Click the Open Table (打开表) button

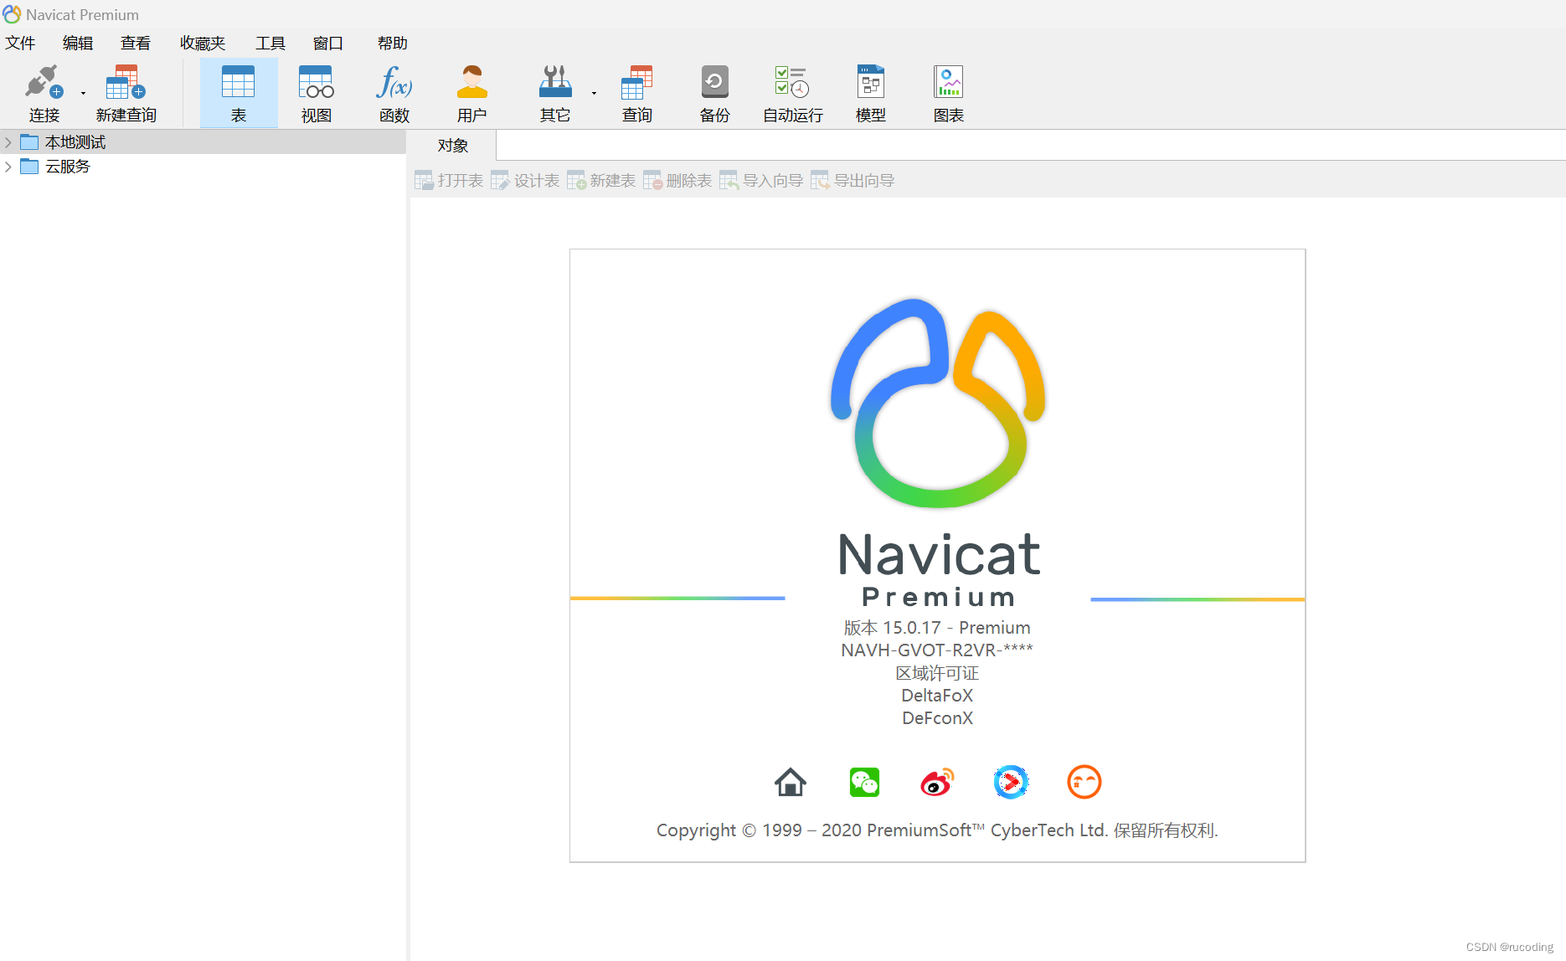pyautogui.click(x=449, y=181)
